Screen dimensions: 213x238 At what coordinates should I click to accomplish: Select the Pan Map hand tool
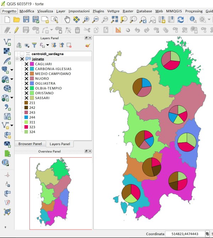67,20
